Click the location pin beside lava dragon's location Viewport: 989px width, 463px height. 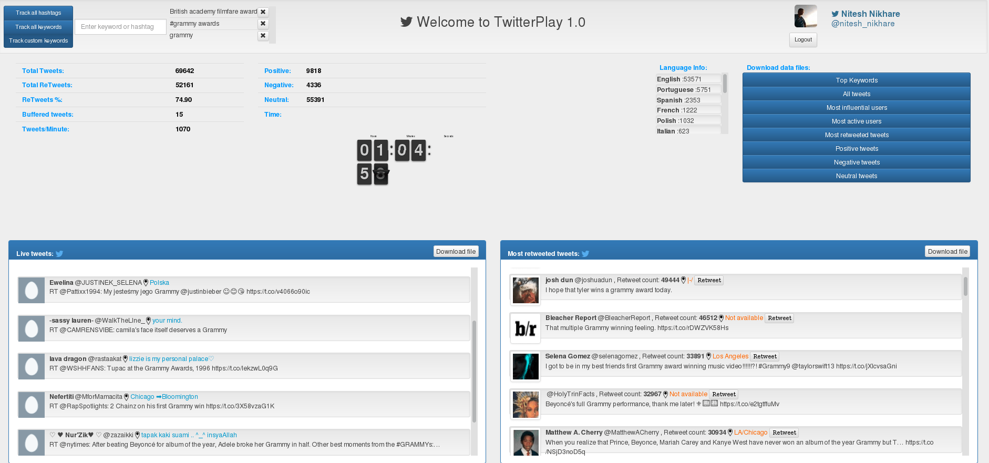pos(126,359)
